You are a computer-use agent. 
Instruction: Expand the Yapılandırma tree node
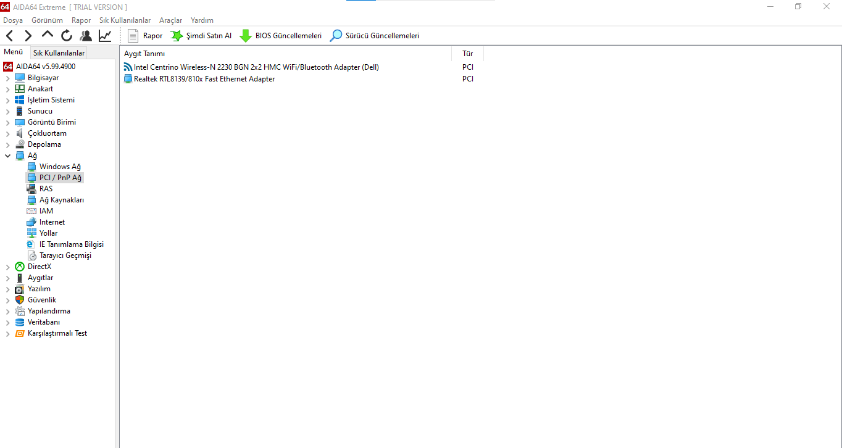(8, 311)
